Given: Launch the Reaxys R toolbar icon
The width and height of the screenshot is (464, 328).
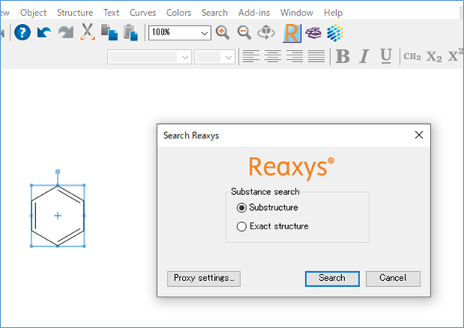Looking at the screenshot, I should click(x=292, y=33).
